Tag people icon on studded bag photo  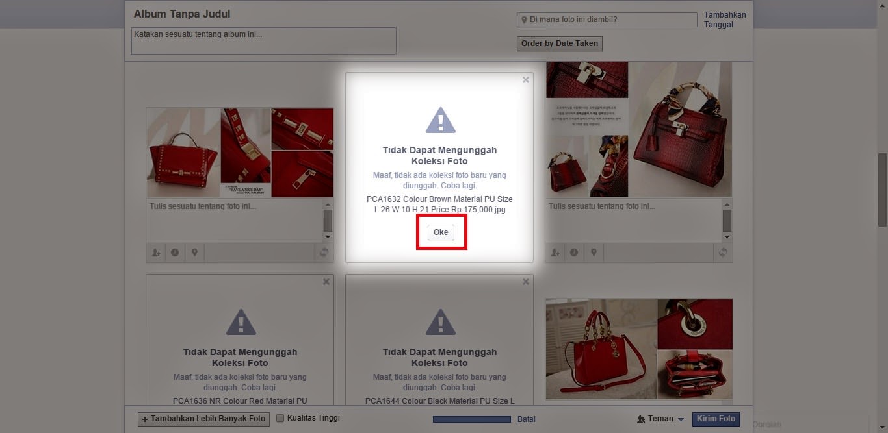click(x=156, y=253)
